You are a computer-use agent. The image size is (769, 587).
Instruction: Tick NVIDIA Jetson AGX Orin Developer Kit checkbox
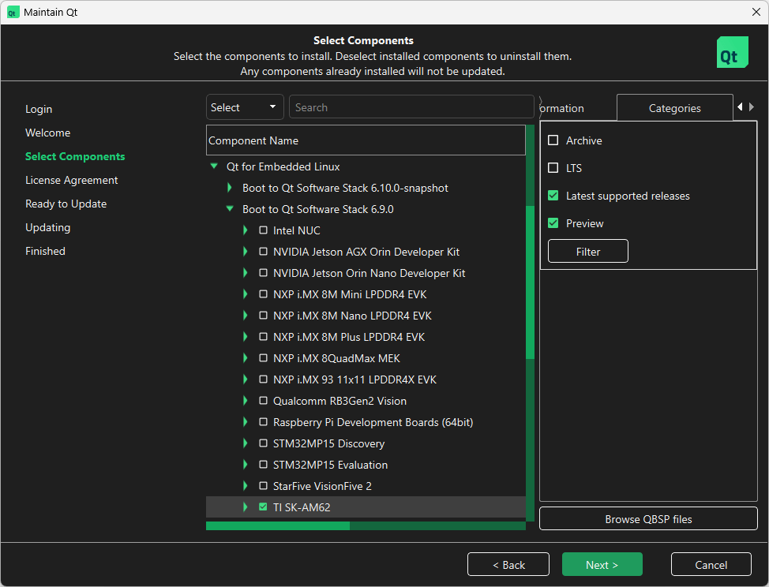(264, 252)
